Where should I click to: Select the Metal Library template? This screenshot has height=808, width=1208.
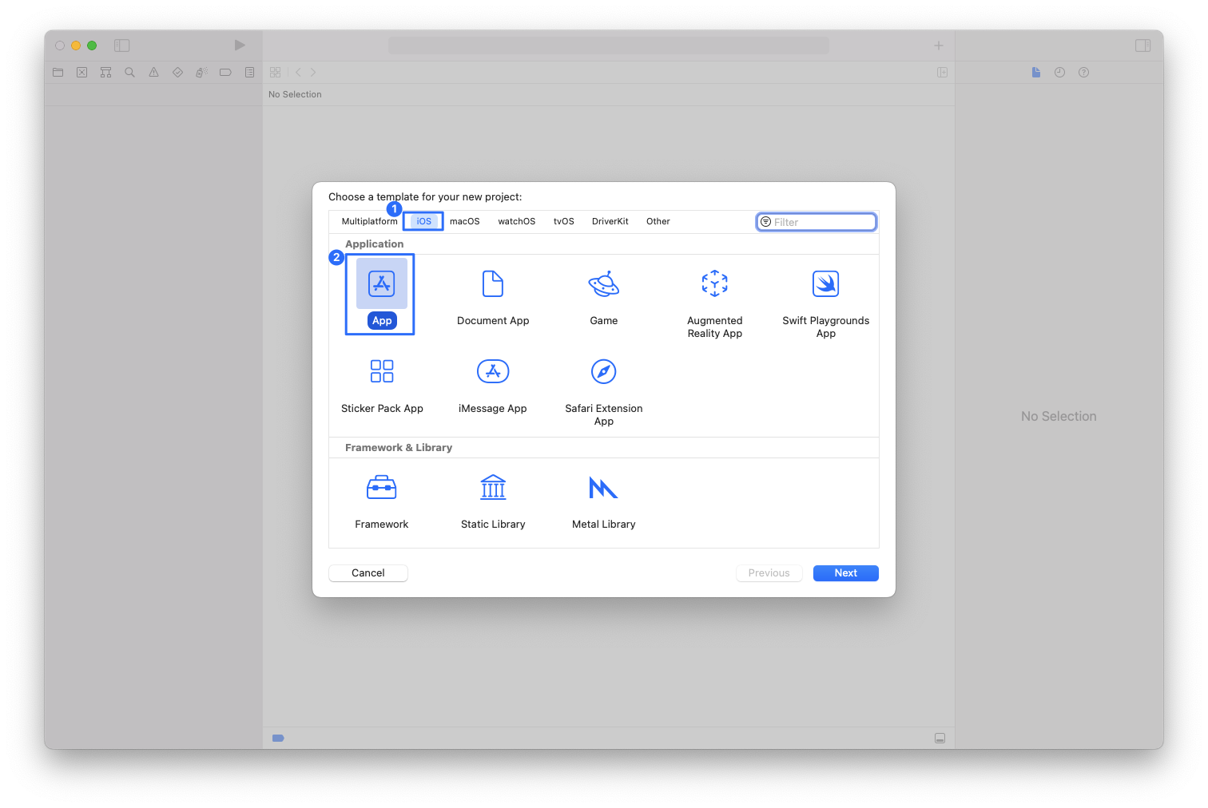[x=604, y=501]
